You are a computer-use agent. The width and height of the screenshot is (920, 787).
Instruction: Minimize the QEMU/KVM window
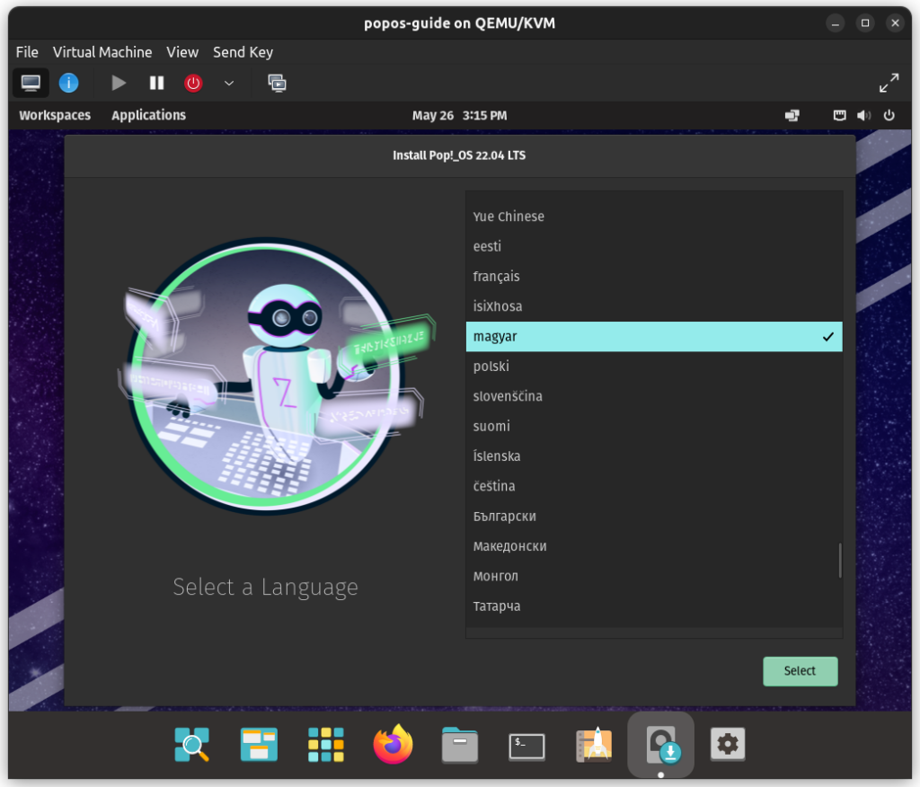[835, 23]
